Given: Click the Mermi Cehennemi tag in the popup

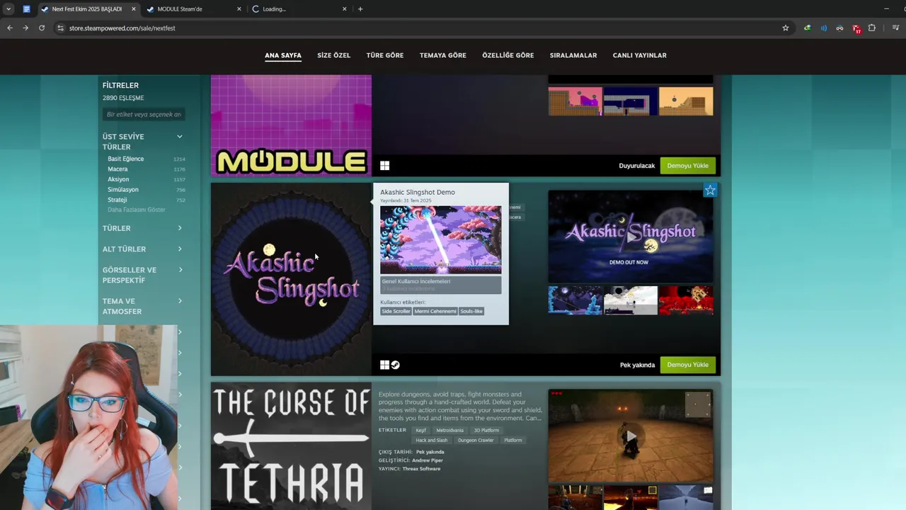Looking at the screenshot, I should (x=435, y=311).
